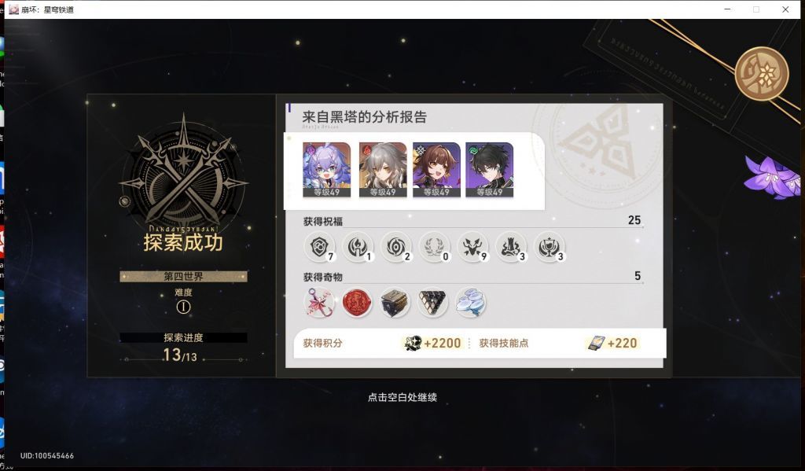Click the blessing path icon with count 0

434,247
